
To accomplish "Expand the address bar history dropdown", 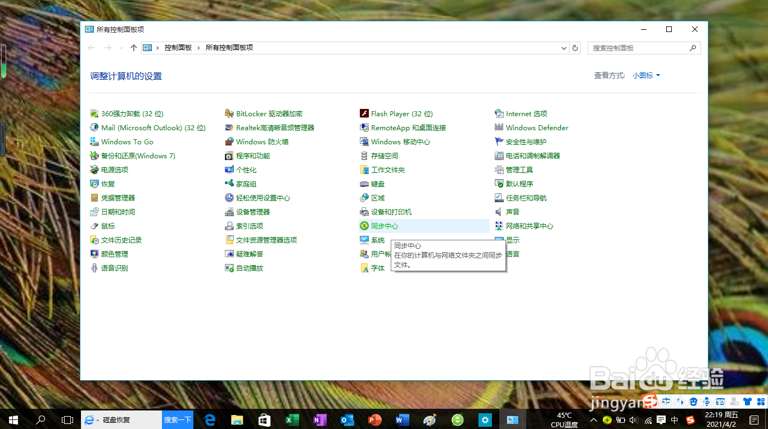I will tap(564, 48).
